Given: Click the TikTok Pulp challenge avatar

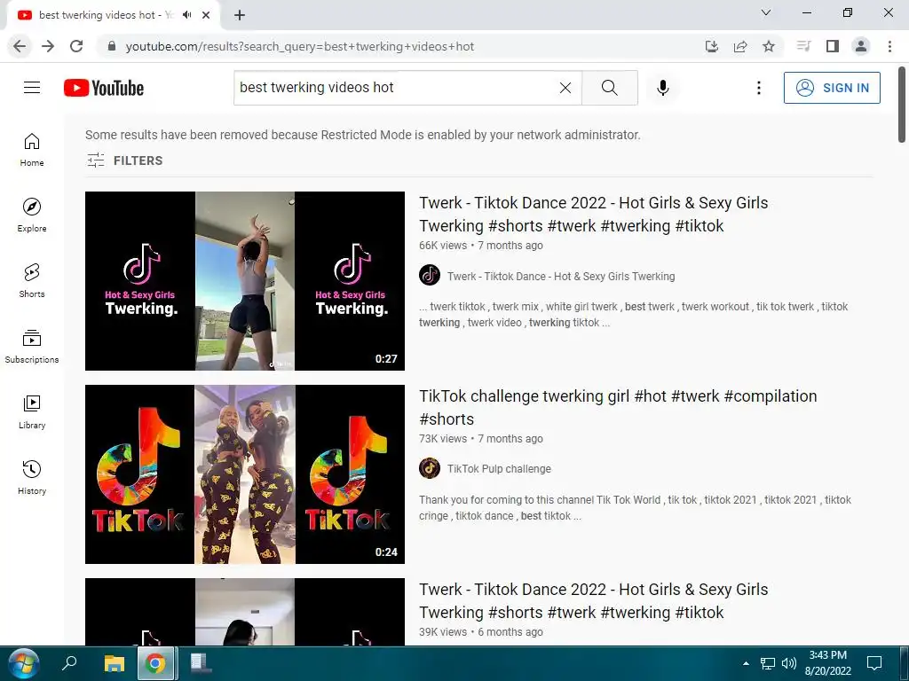Looking at the screenshot, I should pos(430,468).
